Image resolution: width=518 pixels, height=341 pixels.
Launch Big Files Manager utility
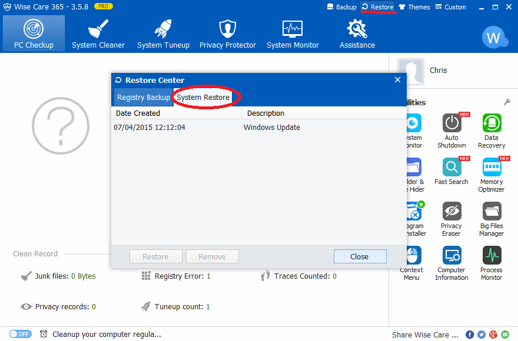pos(492,219)
